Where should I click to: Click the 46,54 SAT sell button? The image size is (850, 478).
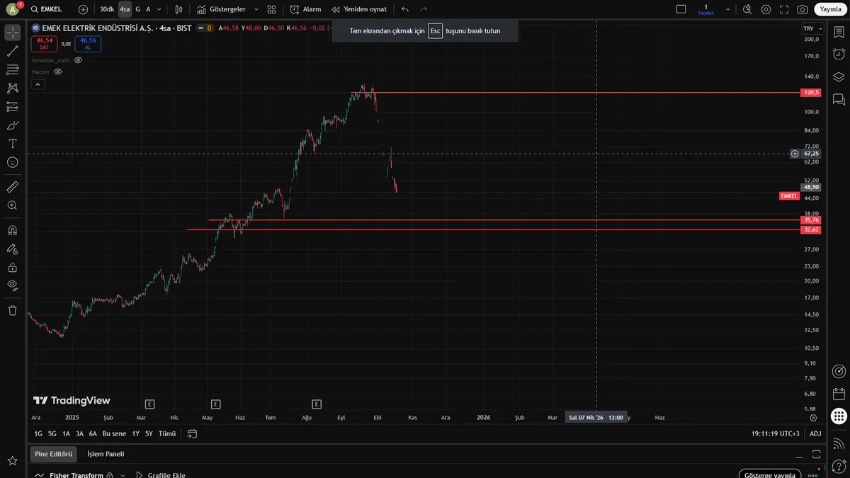tap(45, 44)
